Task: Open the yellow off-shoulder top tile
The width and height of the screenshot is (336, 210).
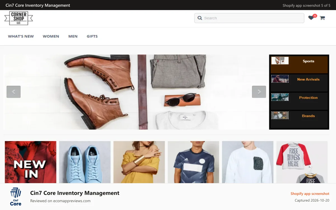Action: coord(139,162)
